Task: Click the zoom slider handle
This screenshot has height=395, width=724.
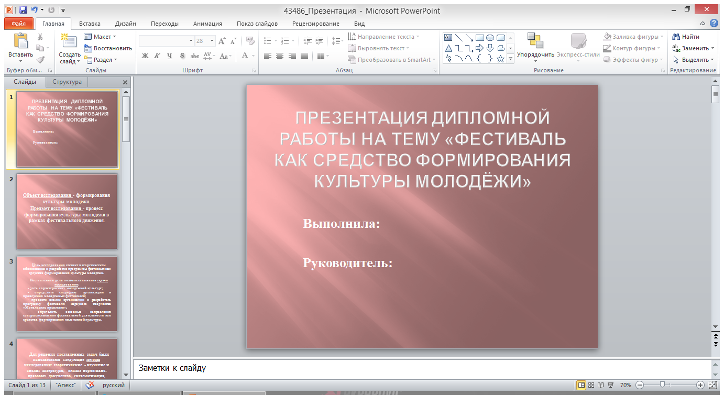Action: point(663,385)
